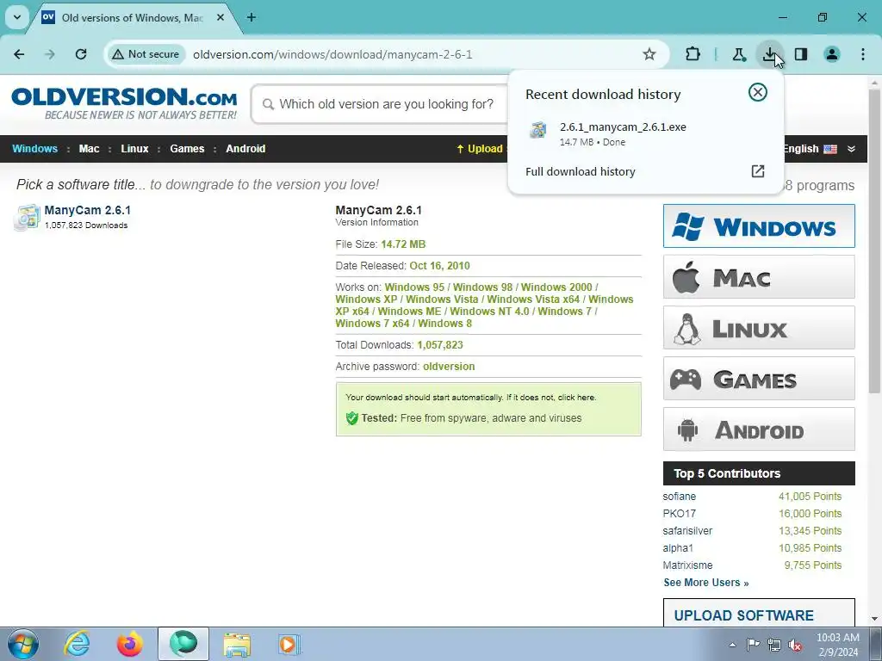
Task: Open Chrome three-dot menu
Action: click(863, 54)
